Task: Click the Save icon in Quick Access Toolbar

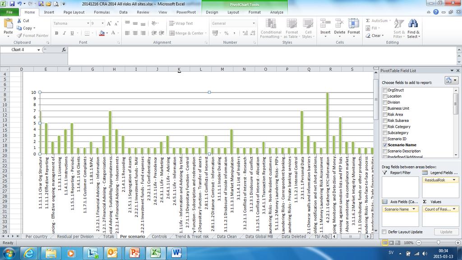Action: point(12,4)
